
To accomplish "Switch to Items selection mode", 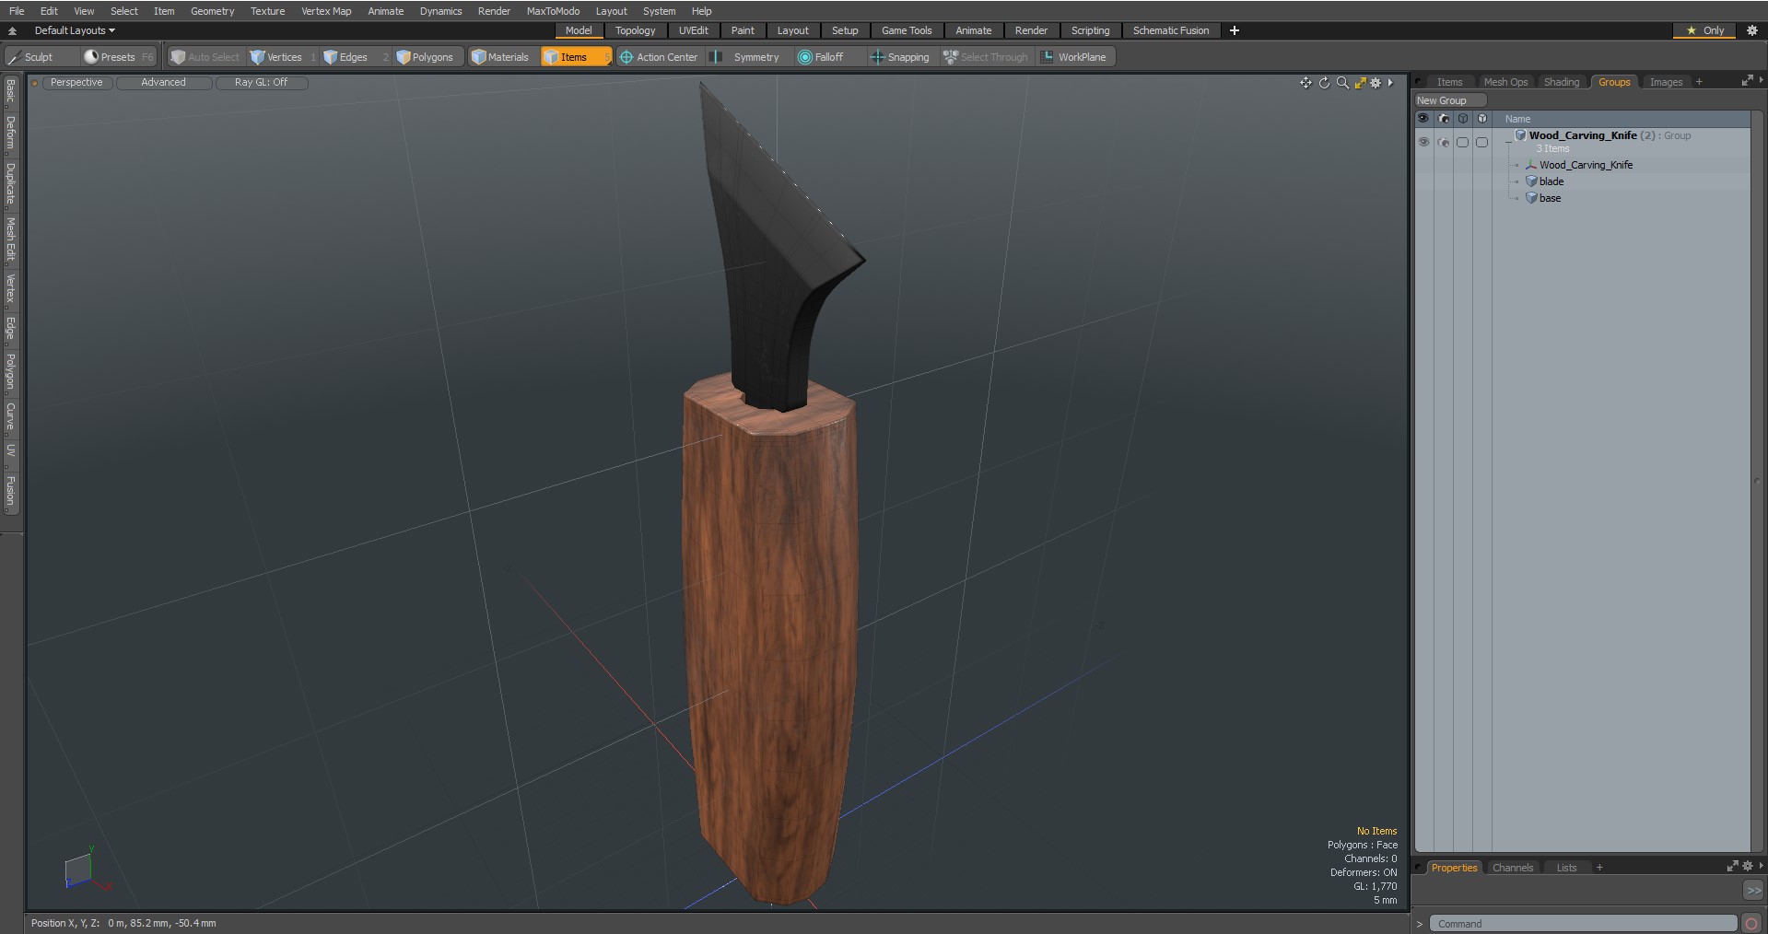I will point(576,57).
